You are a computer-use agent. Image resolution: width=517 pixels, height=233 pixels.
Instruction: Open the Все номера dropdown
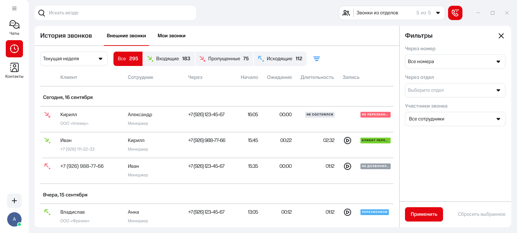pyautogui.click(x=455, y=62)
